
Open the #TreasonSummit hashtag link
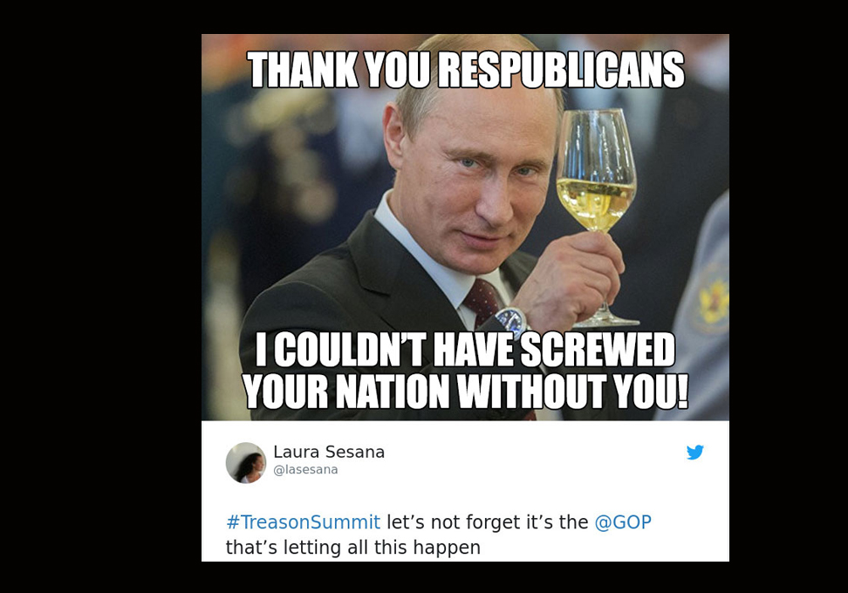(303, 522)
